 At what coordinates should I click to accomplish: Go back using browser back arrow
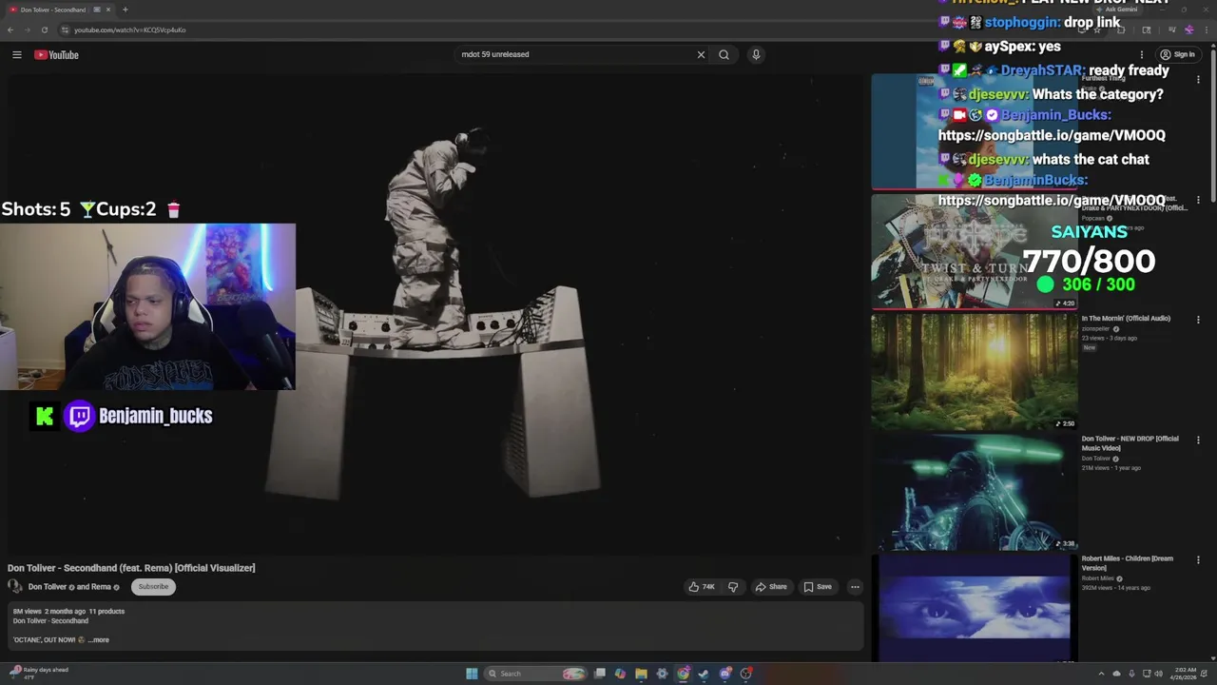pos(10,29)
